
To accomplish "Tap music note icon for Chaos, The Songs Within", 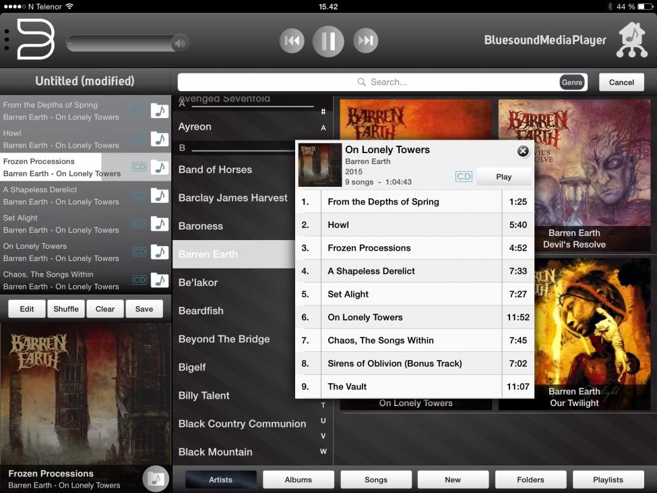I will [160, 281].
